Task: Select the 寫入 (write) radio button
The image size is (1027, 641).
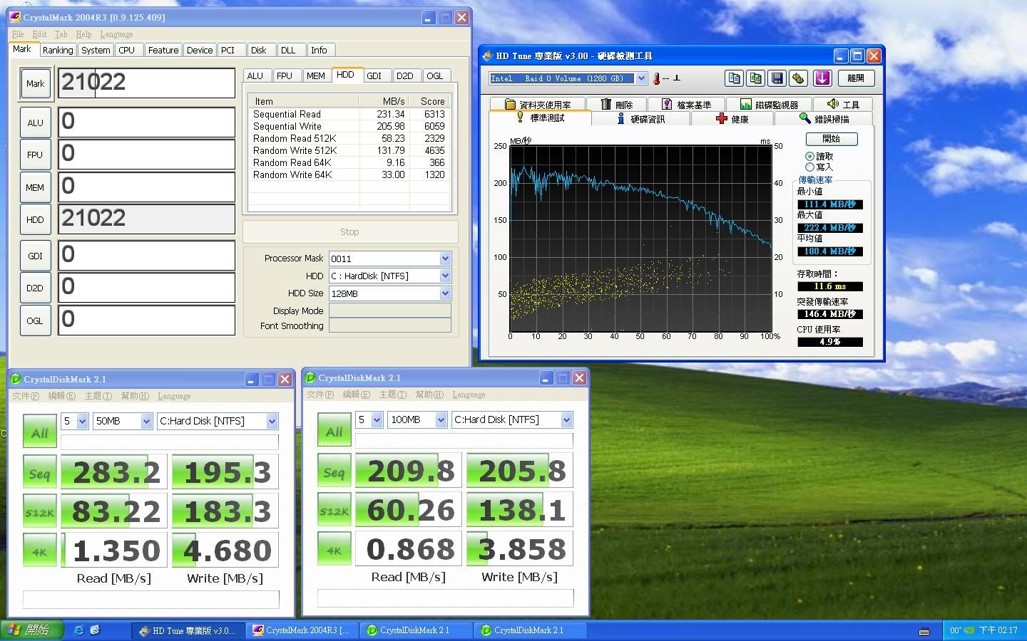Action: pyautogui.click(x=809, y=167)
